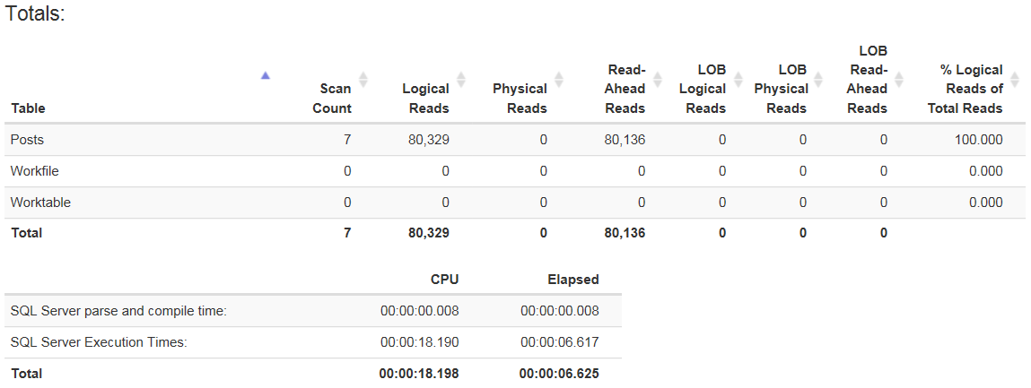Click sort arrows beside Logical Reads header
This screenshot has width=1031, height=388.
[x=461, y=79]
